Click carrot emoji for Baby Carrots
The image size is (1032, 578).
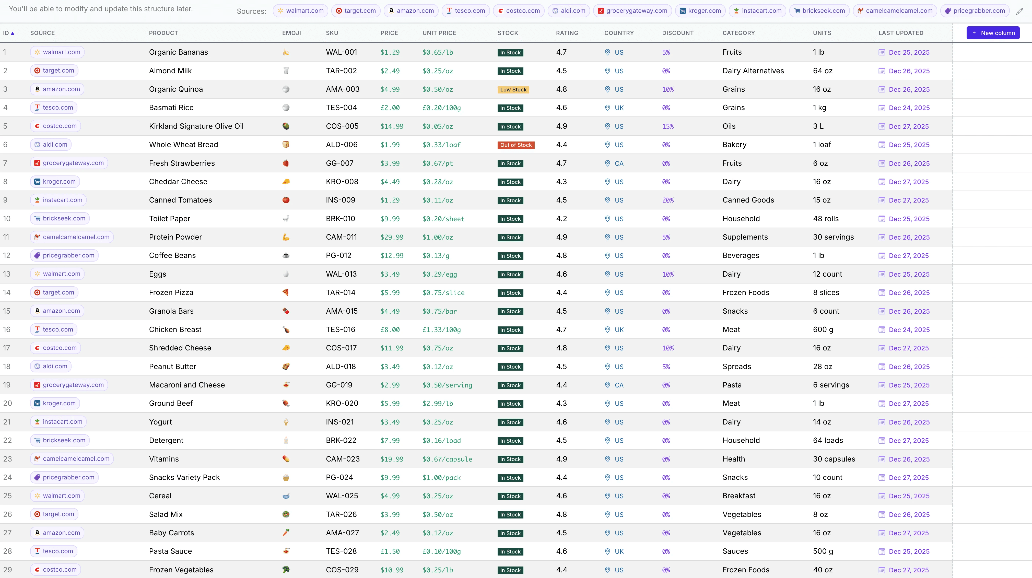pyautogui.click(x=286, y=533)
